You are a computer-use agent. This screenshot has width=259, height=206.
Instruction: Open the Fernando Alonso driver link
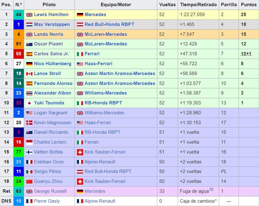pos(53,83)
